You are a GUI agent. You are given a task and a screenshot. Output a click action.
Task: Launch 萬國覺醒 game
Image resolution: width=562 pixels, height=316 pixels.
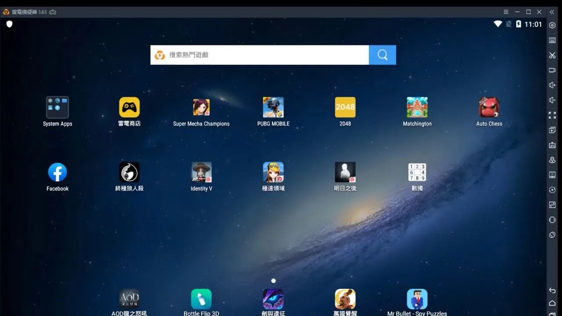tap(345, 299)
